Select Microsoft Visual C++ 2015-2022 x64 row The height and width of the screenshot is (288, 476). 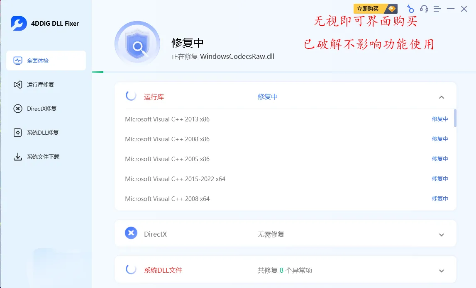(287, 179)
